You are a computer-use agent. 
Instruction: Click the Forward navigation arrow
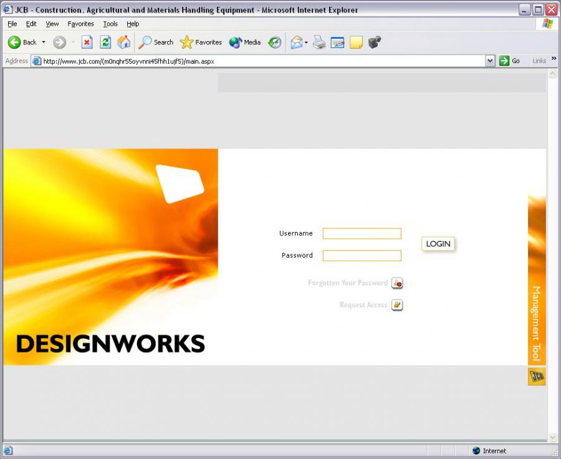pos(59,42)
